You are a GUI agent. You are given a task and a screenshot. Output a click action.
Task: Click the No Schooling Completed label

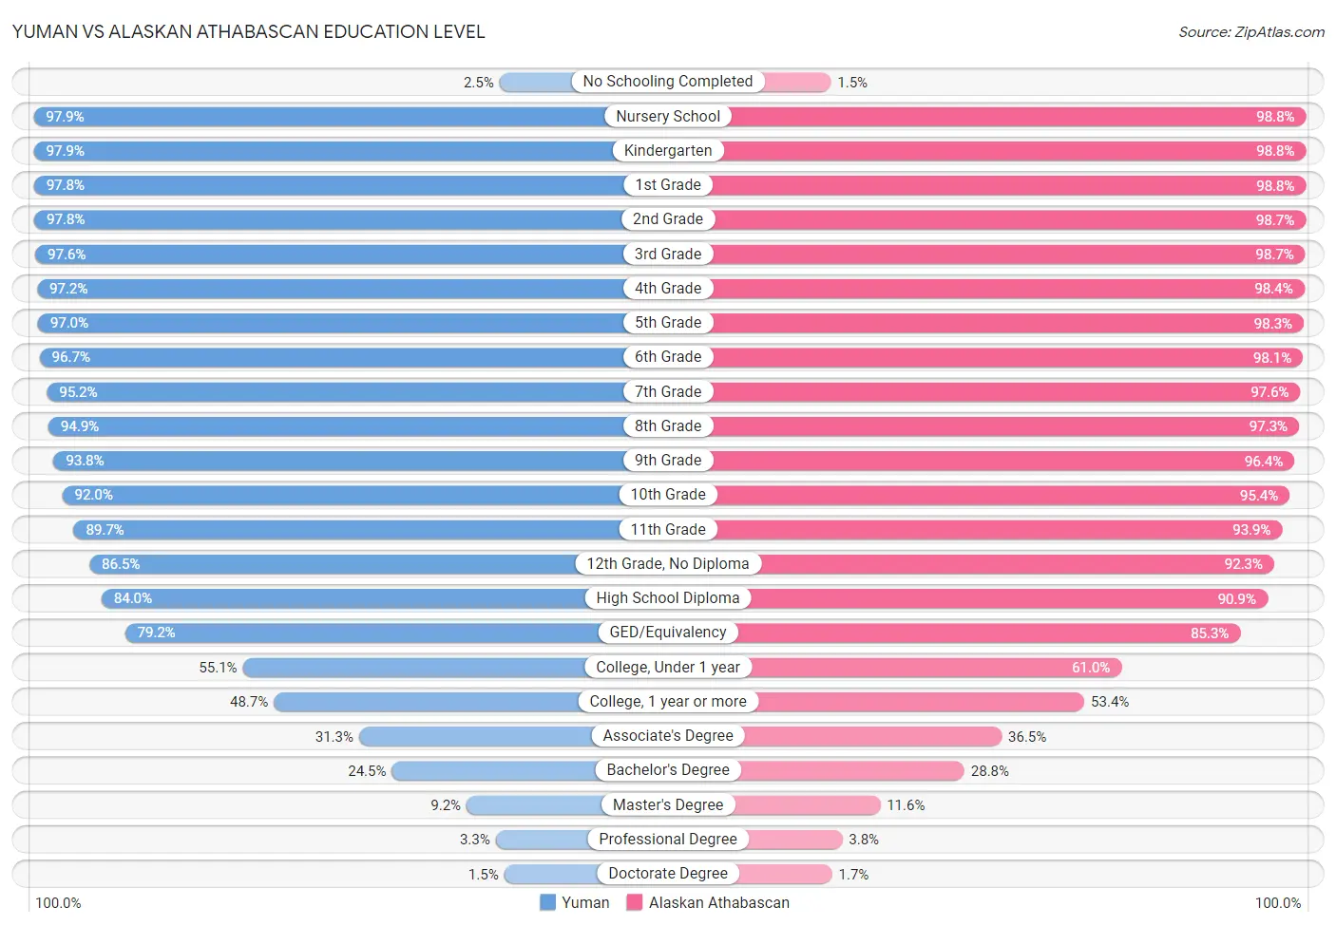(668, 82)
